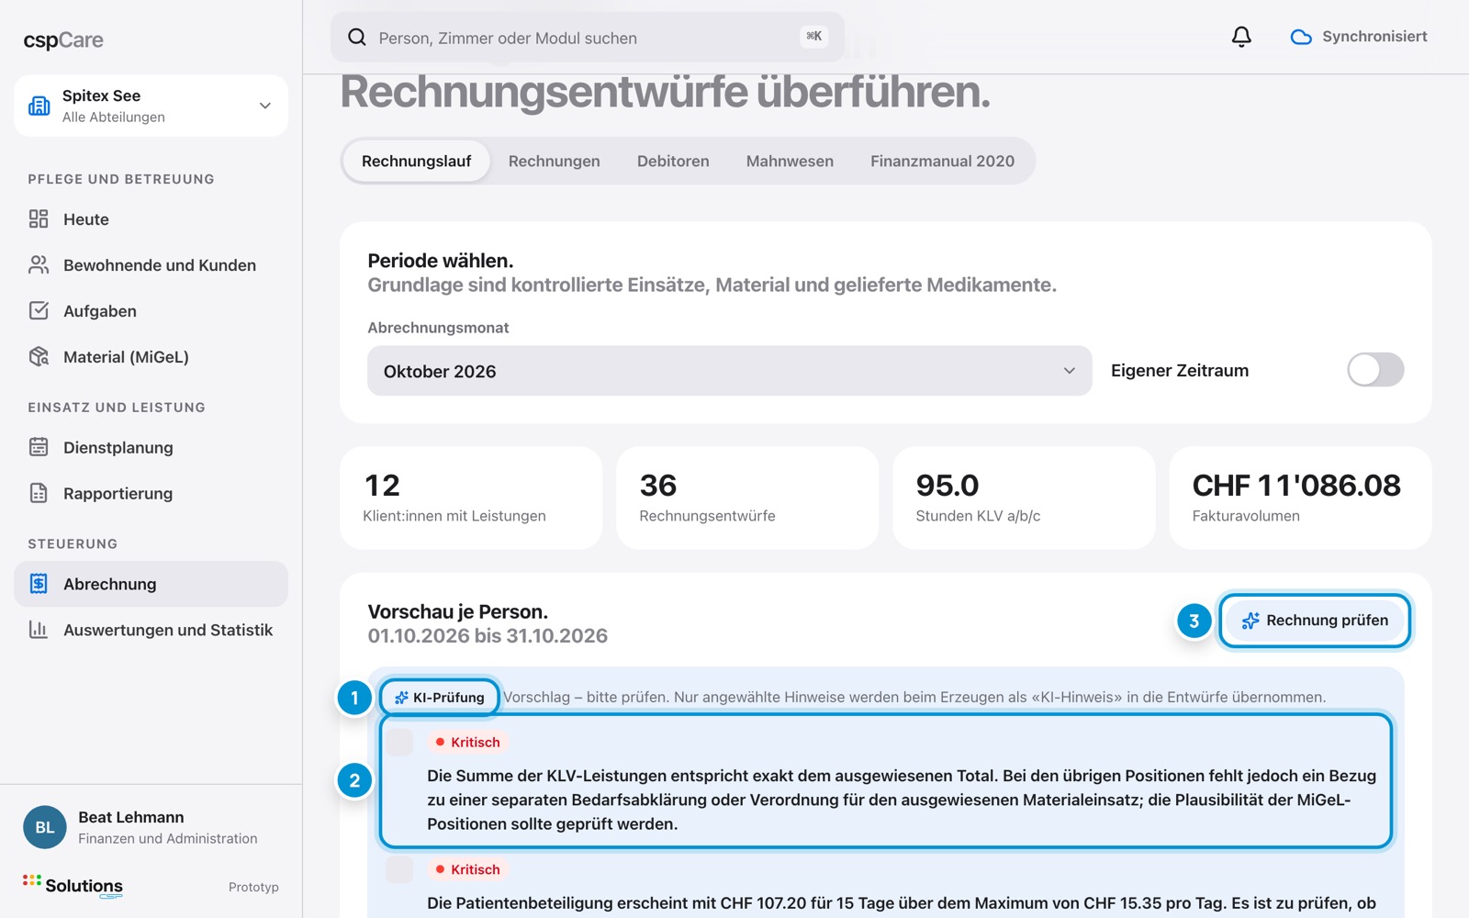The width and height of the screenshot is (1469, 918).
Task: Click the search magnifier icon
Action: [x=357, y=37]
